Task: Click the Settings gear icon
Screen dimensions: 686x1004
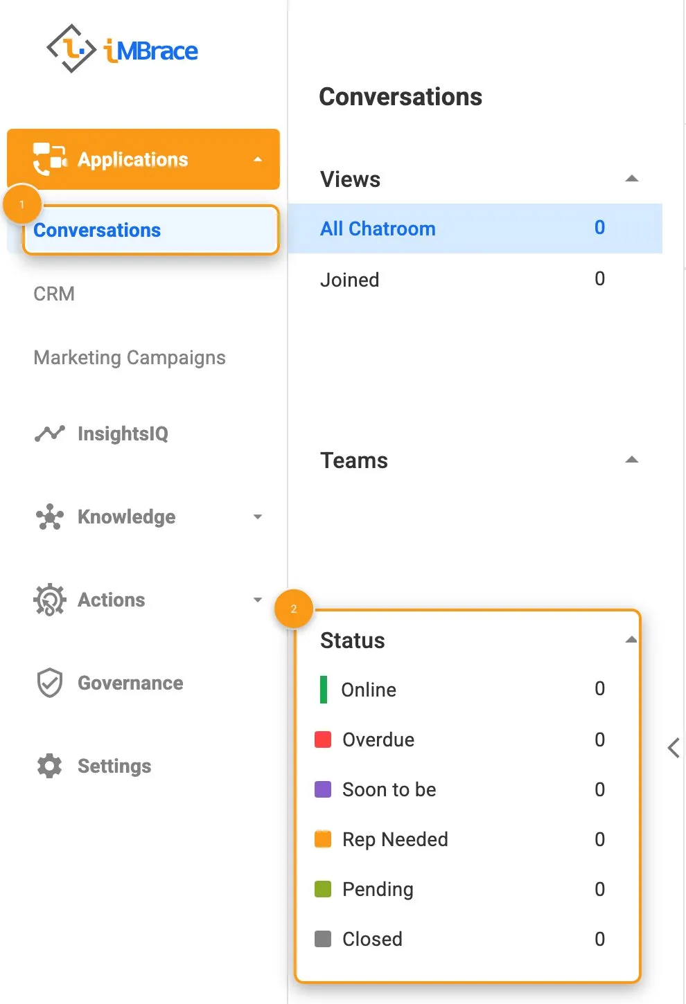Action: point(49,766)
